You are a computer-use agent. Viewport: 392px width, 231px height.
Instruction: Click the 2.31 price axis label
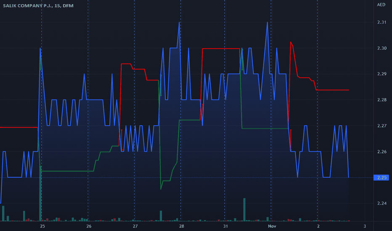pyautogui.click(x=382, y=22)
